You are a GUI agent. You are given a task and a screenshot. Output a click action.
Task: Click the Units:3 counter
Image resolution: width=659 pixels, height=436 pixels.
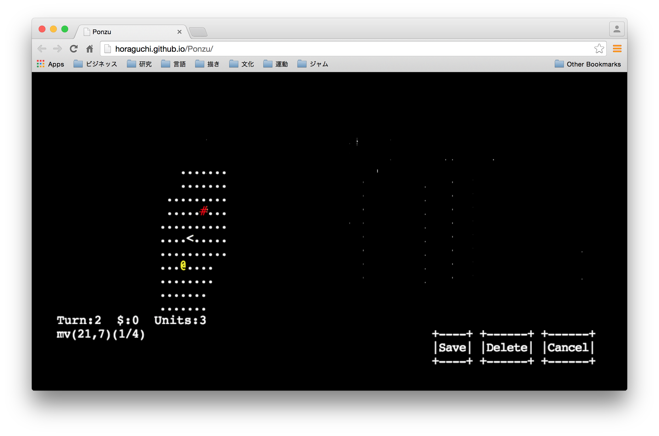[x=180, y=320]
